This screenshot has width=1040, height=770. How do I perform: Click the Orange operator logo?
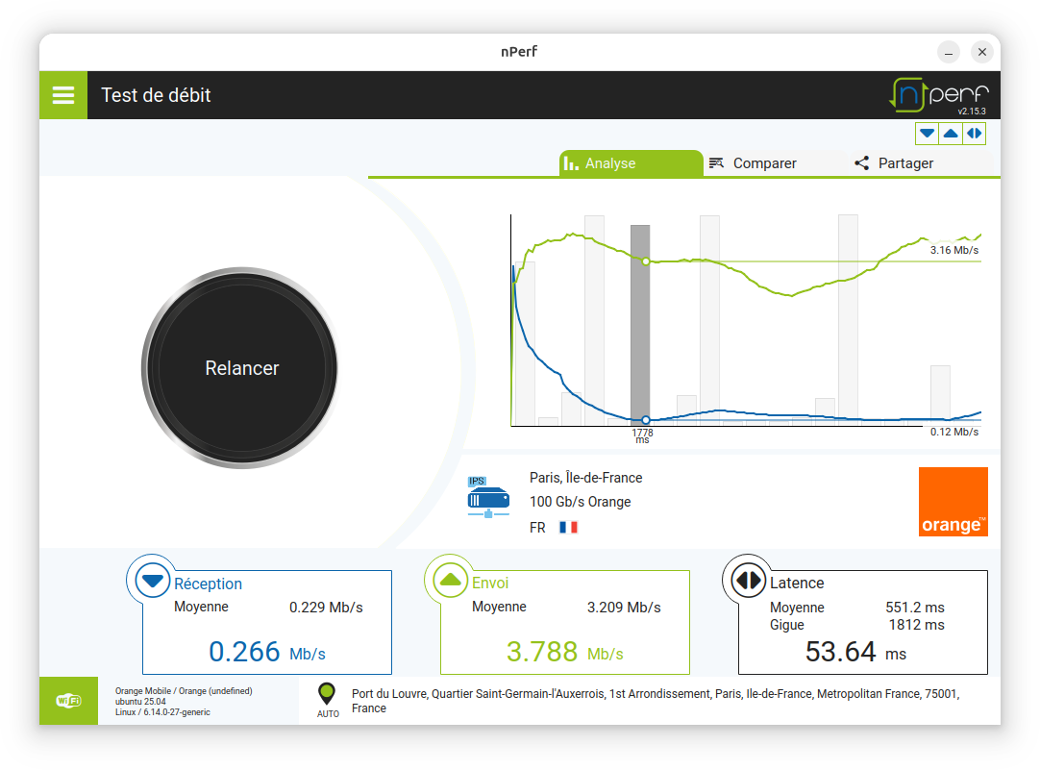(x=953, y=502)
